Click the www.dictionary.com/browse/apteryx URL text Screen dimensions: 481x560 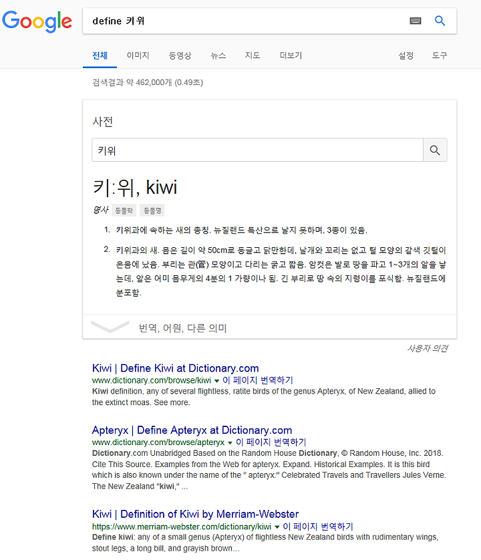(x=158, y=442)
